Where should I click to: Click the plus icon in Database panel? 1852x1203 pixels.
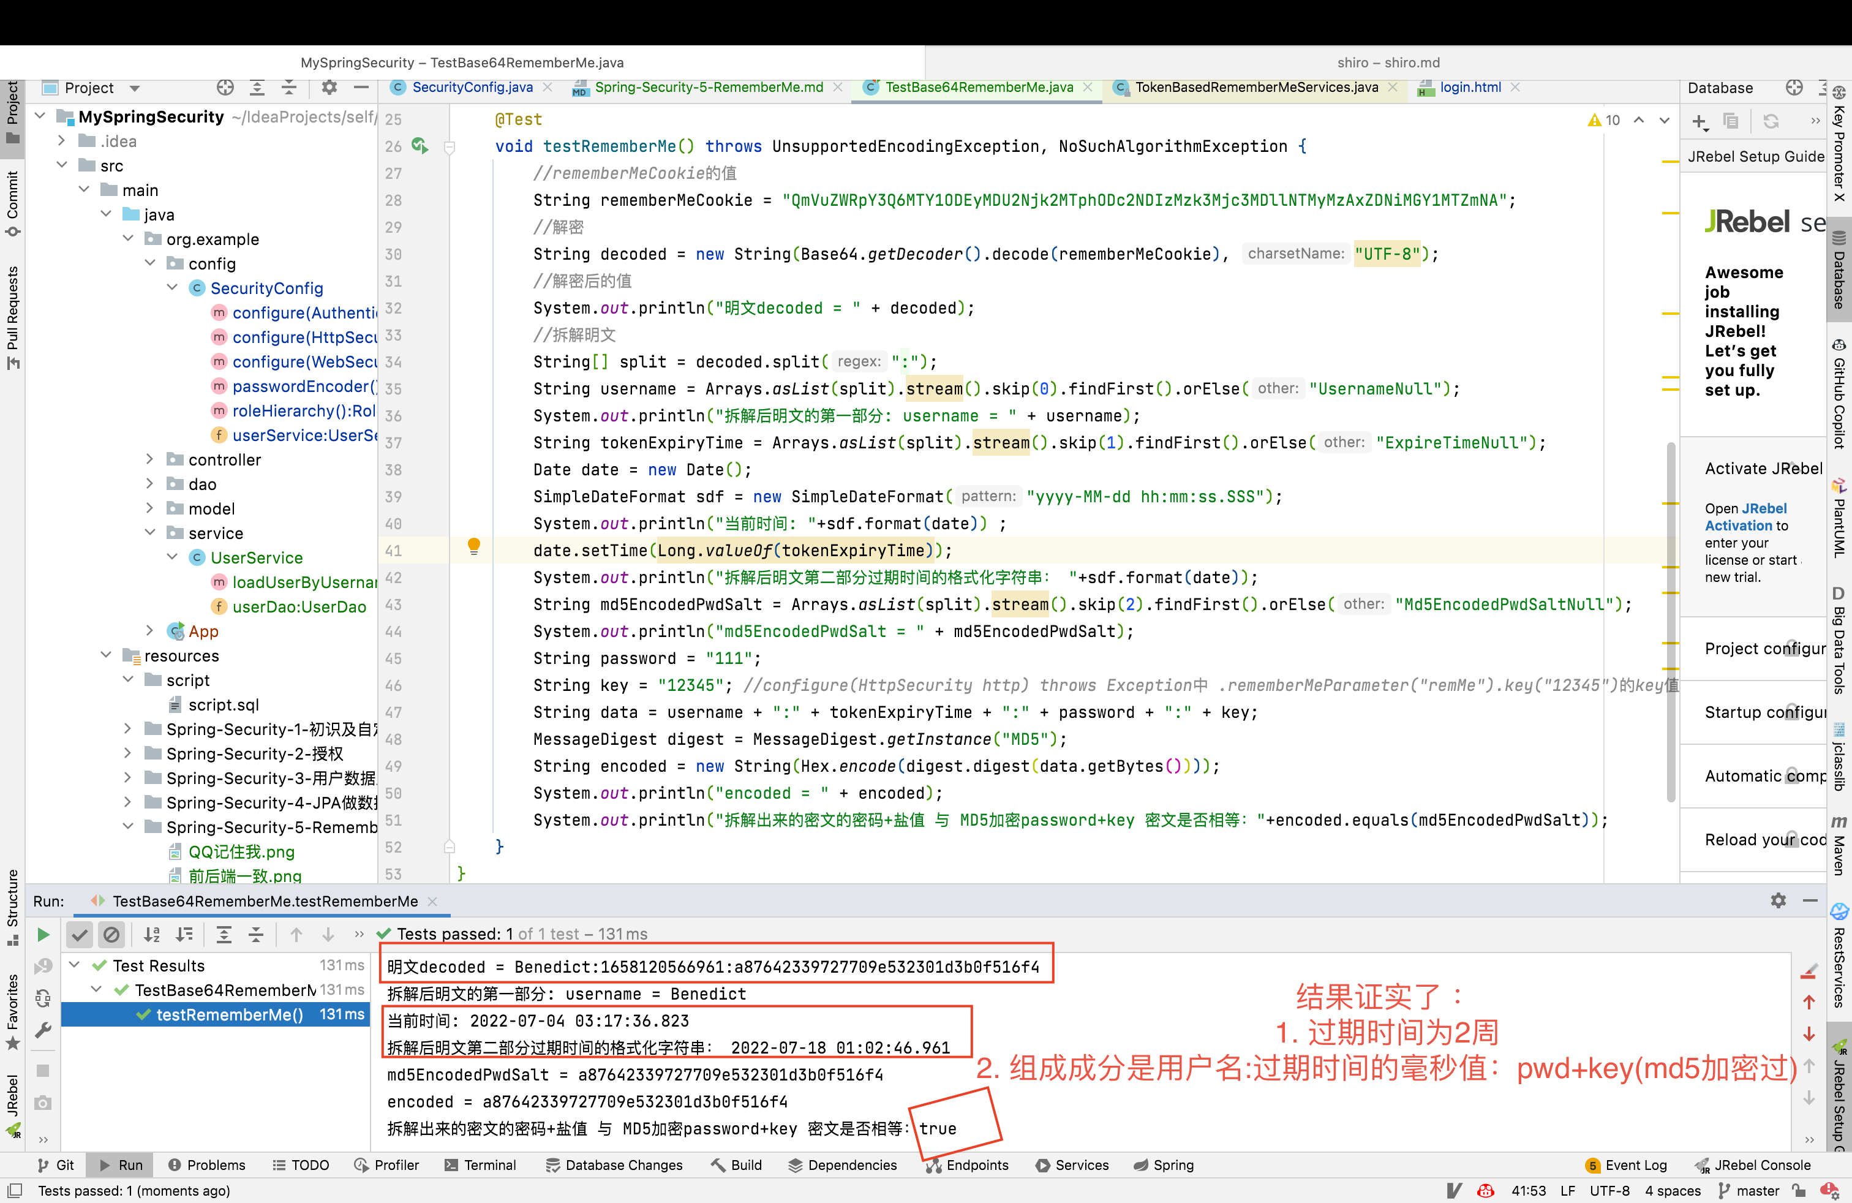(1700, 121)
